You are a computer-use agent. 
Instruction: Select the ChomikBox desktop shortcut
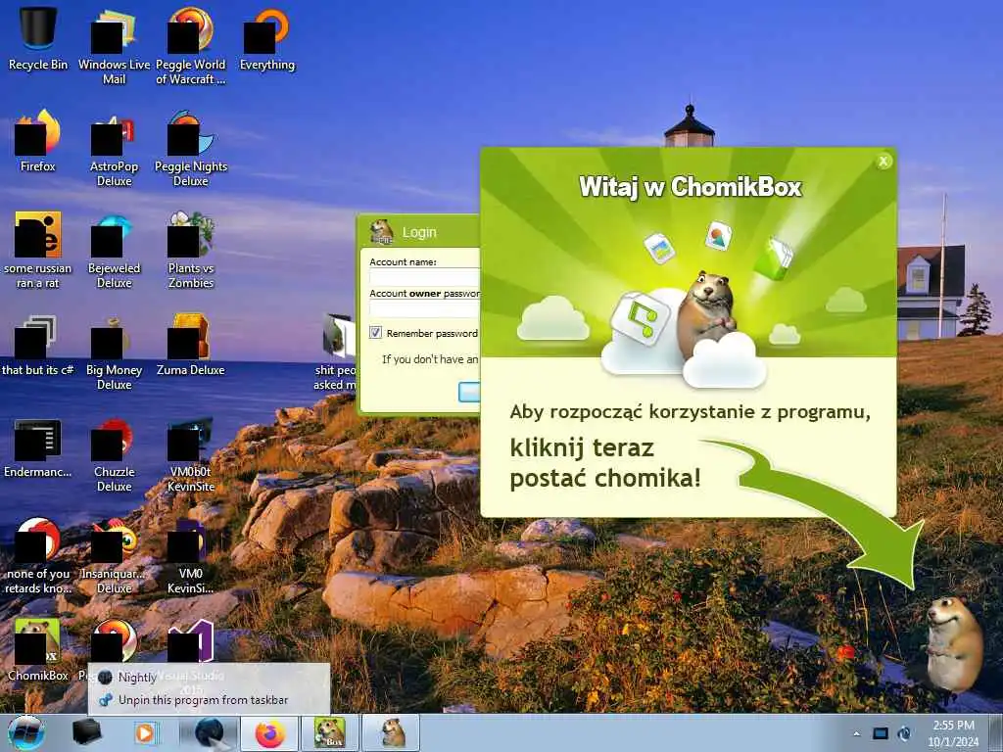[x=38, y=649]
